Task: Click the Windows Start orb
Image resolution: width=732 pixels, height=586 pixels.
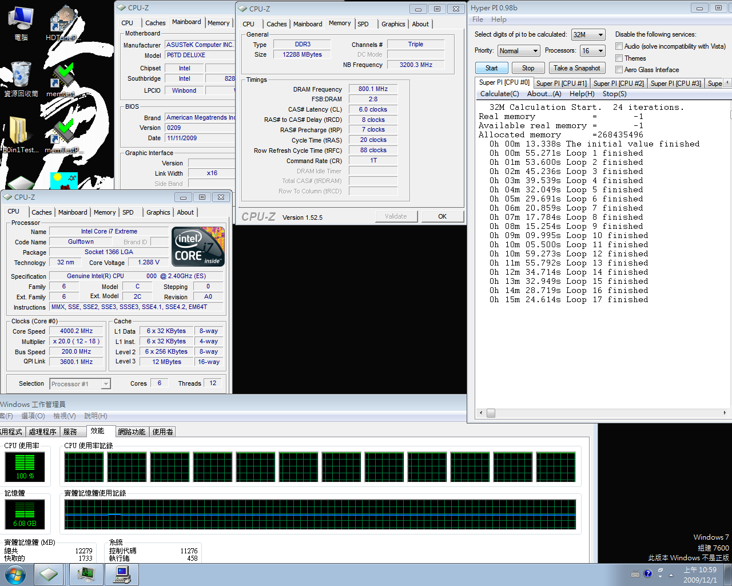Action: [15, 575]
